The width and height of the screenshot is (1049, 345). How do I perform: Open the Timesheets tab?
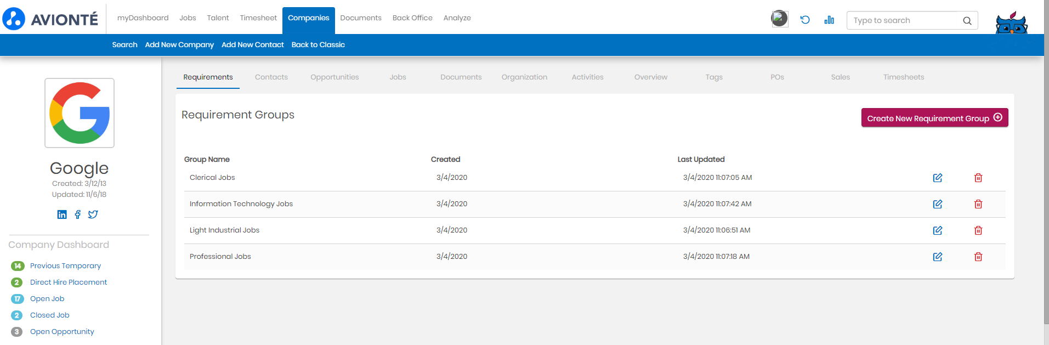click(x=903, y=77)
